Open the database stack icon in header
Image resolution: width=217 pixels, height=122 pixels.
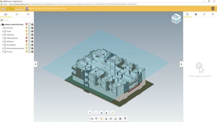coord(213,9)
